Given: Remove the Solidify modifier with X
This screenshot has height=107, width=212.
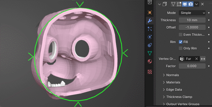Looking at the screenshot, I should [x=202, y=4].
